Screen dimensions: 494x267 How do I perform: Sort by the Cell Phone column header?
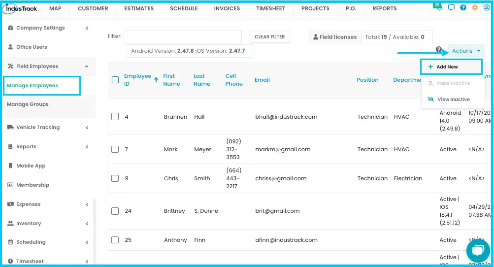point(234,80)
